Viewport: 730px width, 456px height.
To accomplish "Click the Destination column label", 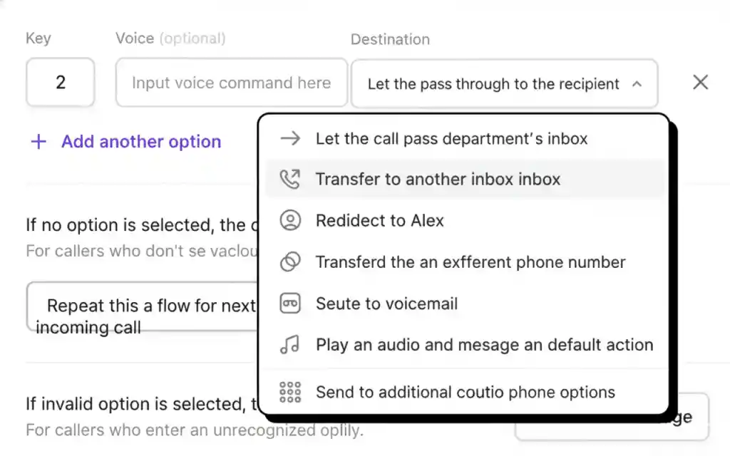I will pyautogui.click(x=390, y=39).
